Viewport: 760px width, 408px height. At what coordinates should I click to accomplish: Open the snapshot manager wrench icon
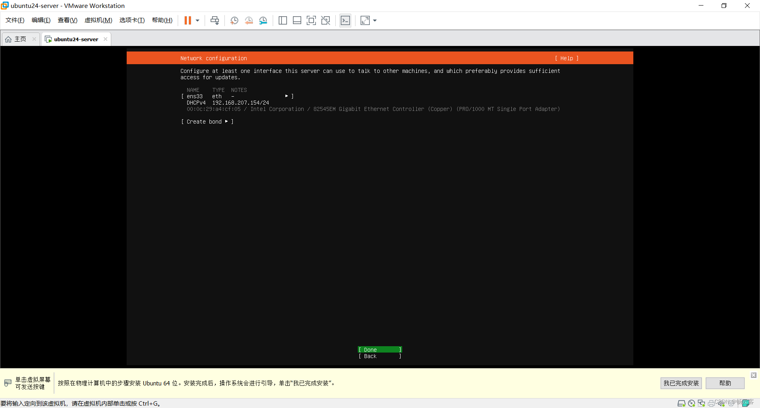[263, 21]
